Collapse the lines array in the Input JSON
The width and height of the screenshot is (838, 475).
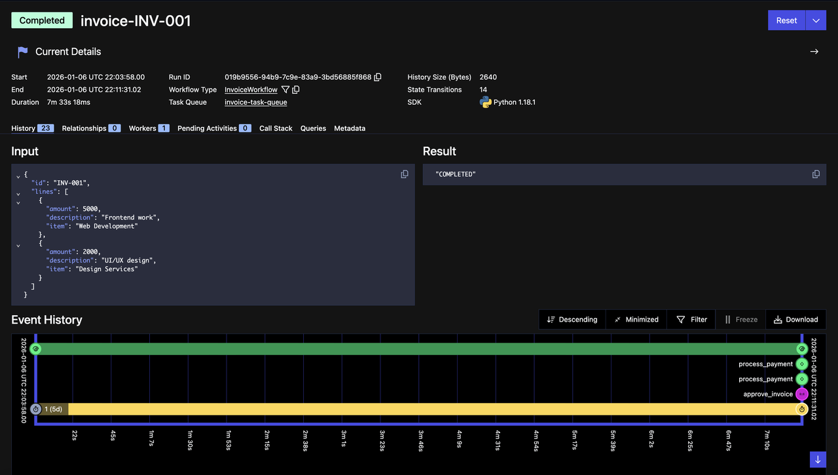(x=18, y=191)
